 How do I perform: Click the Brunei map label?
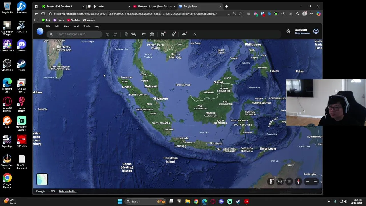pos(218,82)
